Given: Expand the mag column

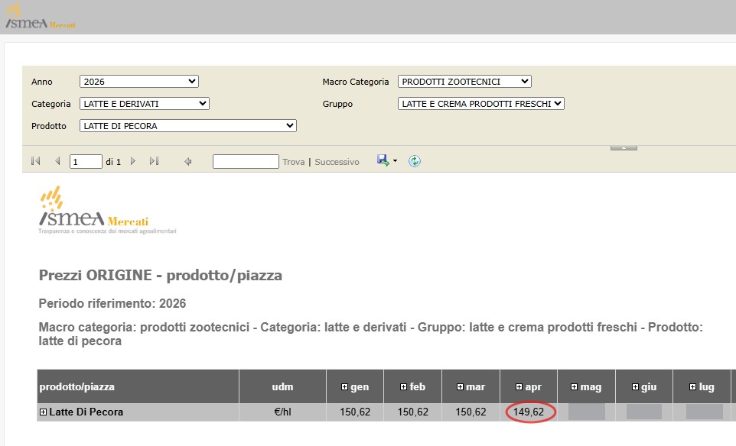Looking at the screenshot, I should pyautogui.click(x=574, y=387).
